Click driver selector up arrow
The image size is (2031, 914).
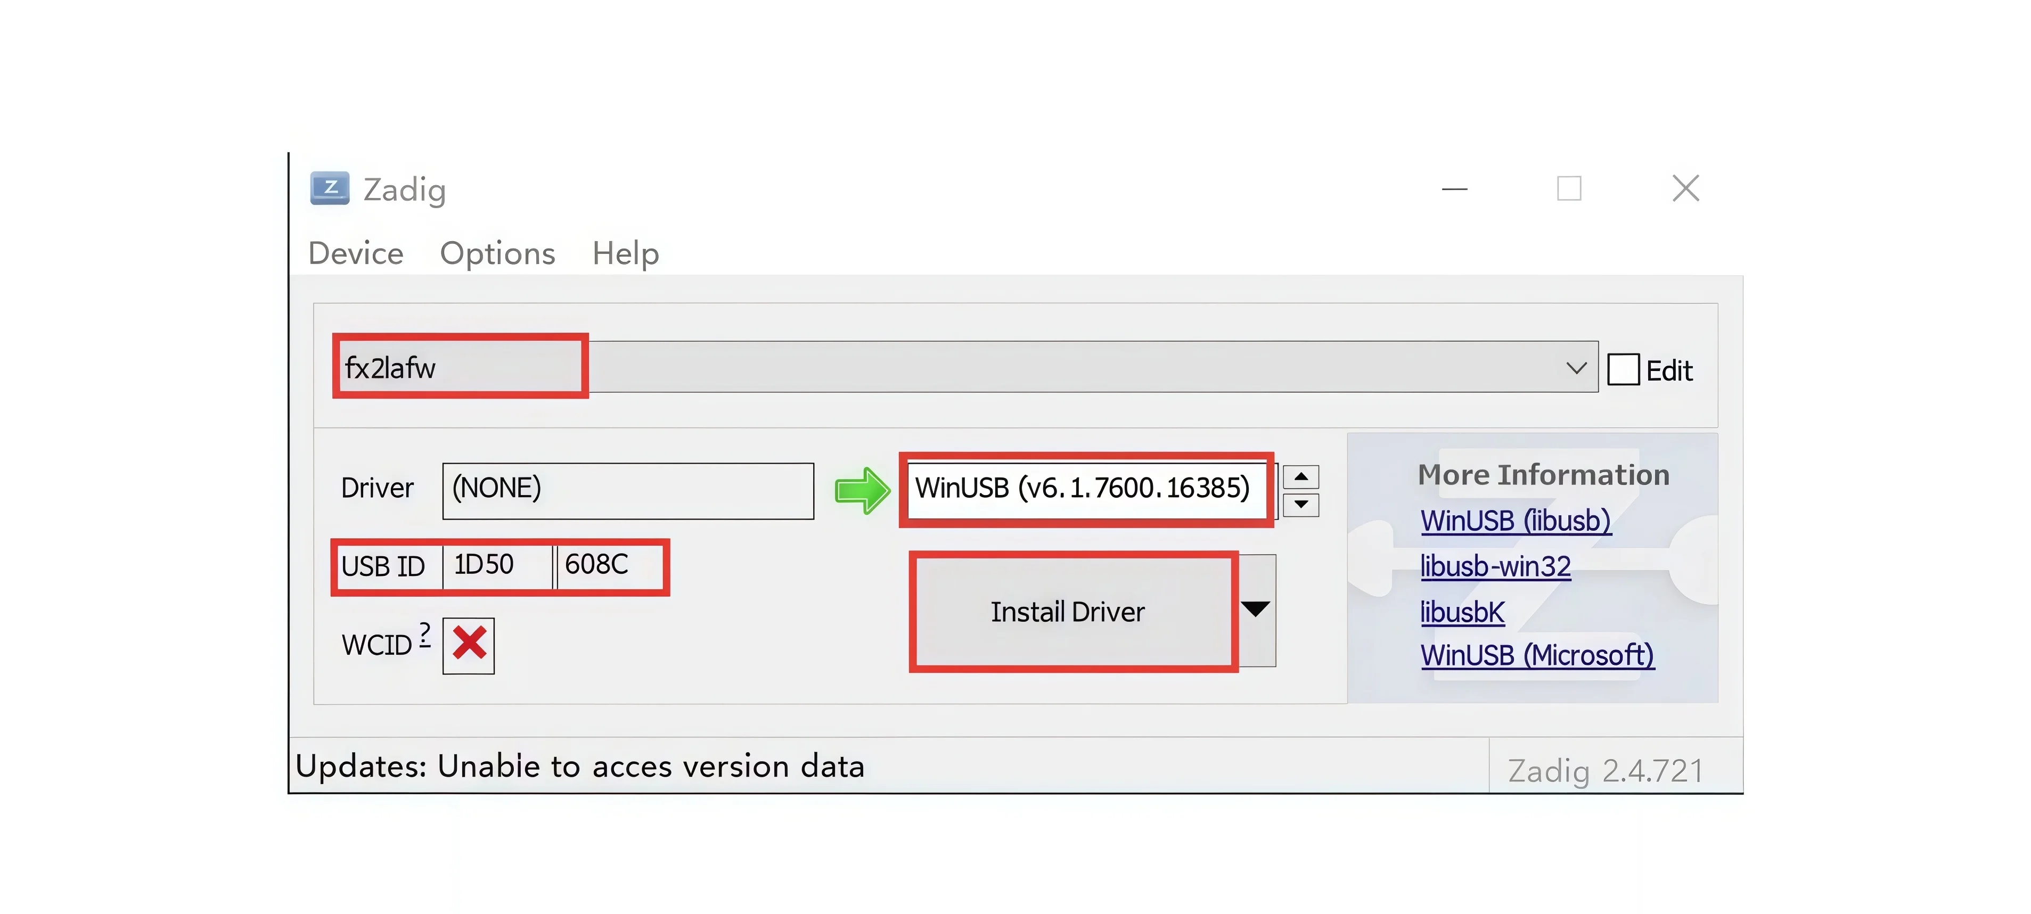1301,477
